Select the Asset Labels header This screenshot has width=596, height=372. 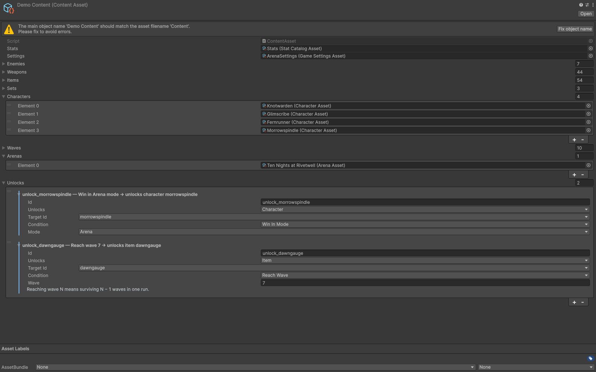pyautogui.click(x=15, y=349)
